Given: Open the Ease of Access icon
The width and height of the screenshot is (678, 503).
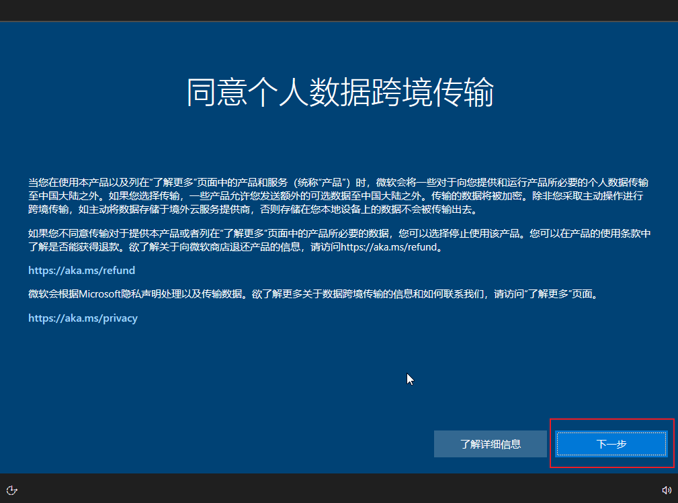Looking at the screenshot, I should click(11, 490).
